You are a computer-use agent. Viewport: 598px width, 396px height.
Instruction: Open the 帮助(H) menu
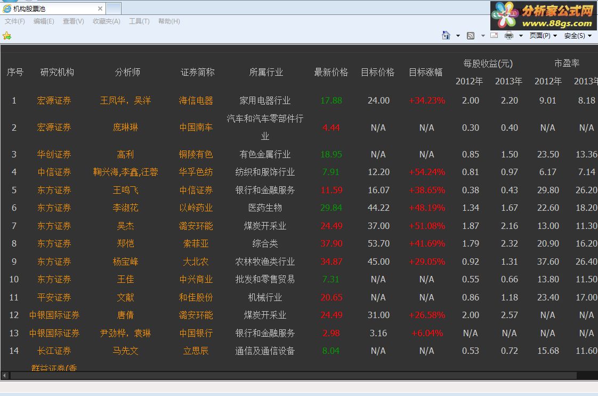tap(169, 21)
